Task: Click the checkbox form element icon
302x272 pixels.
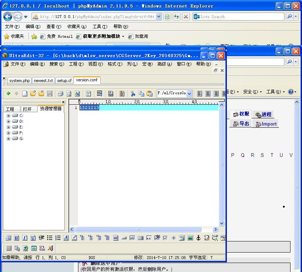Action: click(x=165, y=238)
